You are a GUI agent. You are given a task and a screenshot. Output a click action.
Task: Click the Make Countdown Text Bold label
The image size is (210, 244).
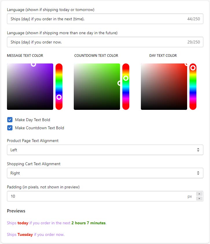click(x=39, y=128)
